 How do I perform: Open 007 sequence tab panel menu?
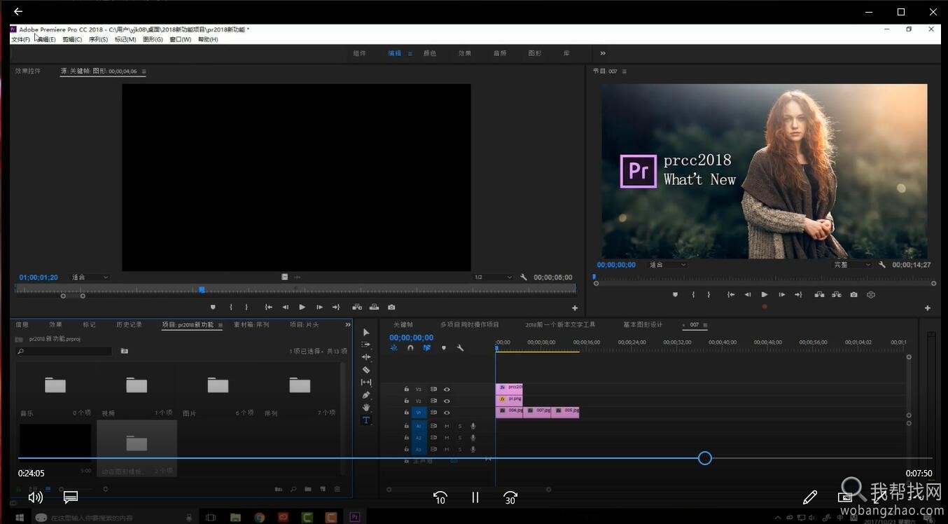pos(705,325)
